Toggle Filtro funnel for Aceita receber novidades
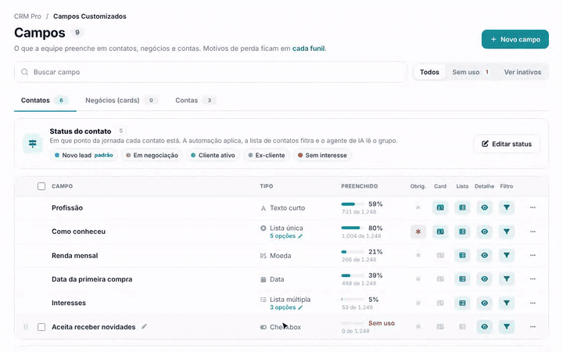 507,327
